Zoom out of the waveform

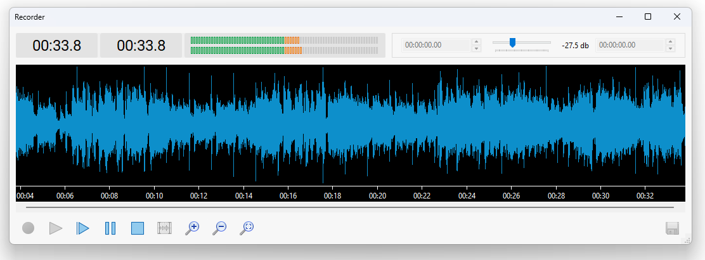pyautogui.click(x=219, y=228)
